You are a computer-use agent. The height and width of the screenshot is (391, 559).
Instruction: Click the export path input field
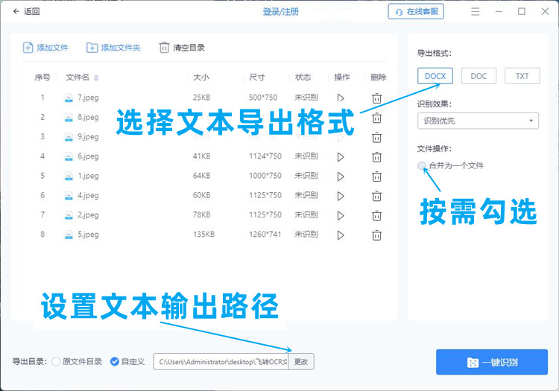tap(221, 362)
